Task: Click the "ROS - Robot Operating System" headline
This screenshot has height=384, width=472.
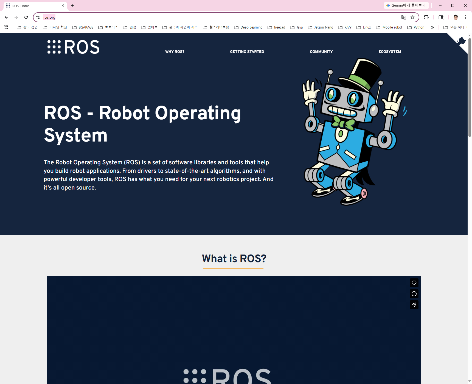Action: click(x=142, y=124)
